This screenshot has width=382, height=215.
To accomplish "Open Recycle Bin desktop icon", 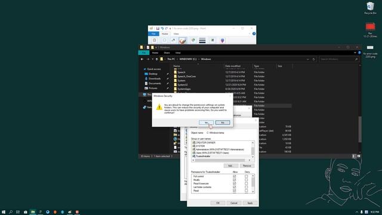I will (370, 8).
